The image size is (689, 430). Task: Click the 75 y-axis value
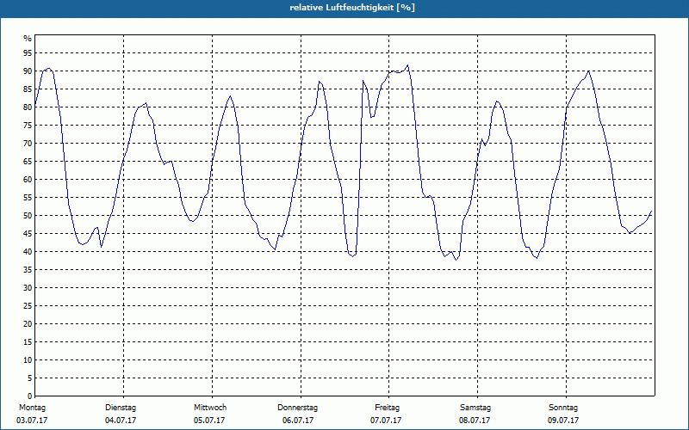tap(28, 125)
